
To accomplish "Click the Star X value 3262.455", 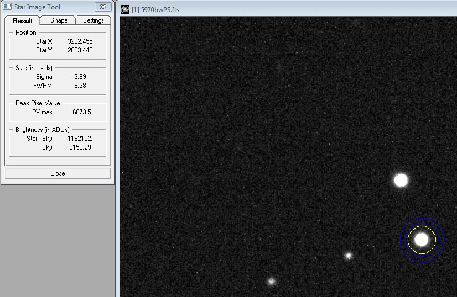I will click(80, 41).
